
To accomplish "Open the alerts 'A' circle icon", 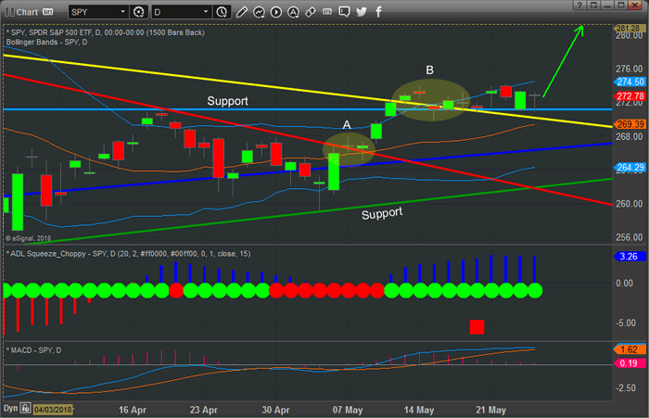I will 293,12.
